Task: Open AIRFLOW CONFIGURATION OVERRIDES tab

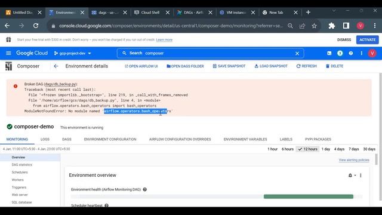Action: pos(180,139)
